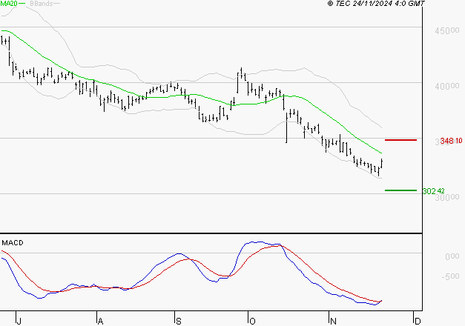The width and height of the screenshot is (465, 326).
Task: Click the O month axis label
Action: point(252,321)
